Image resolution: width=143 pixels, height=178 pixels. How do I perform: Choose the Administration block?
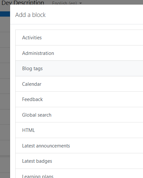click(79, 53)
